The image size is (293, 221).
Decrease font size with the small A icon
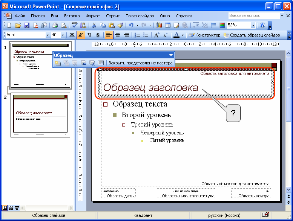pos(166,35)
